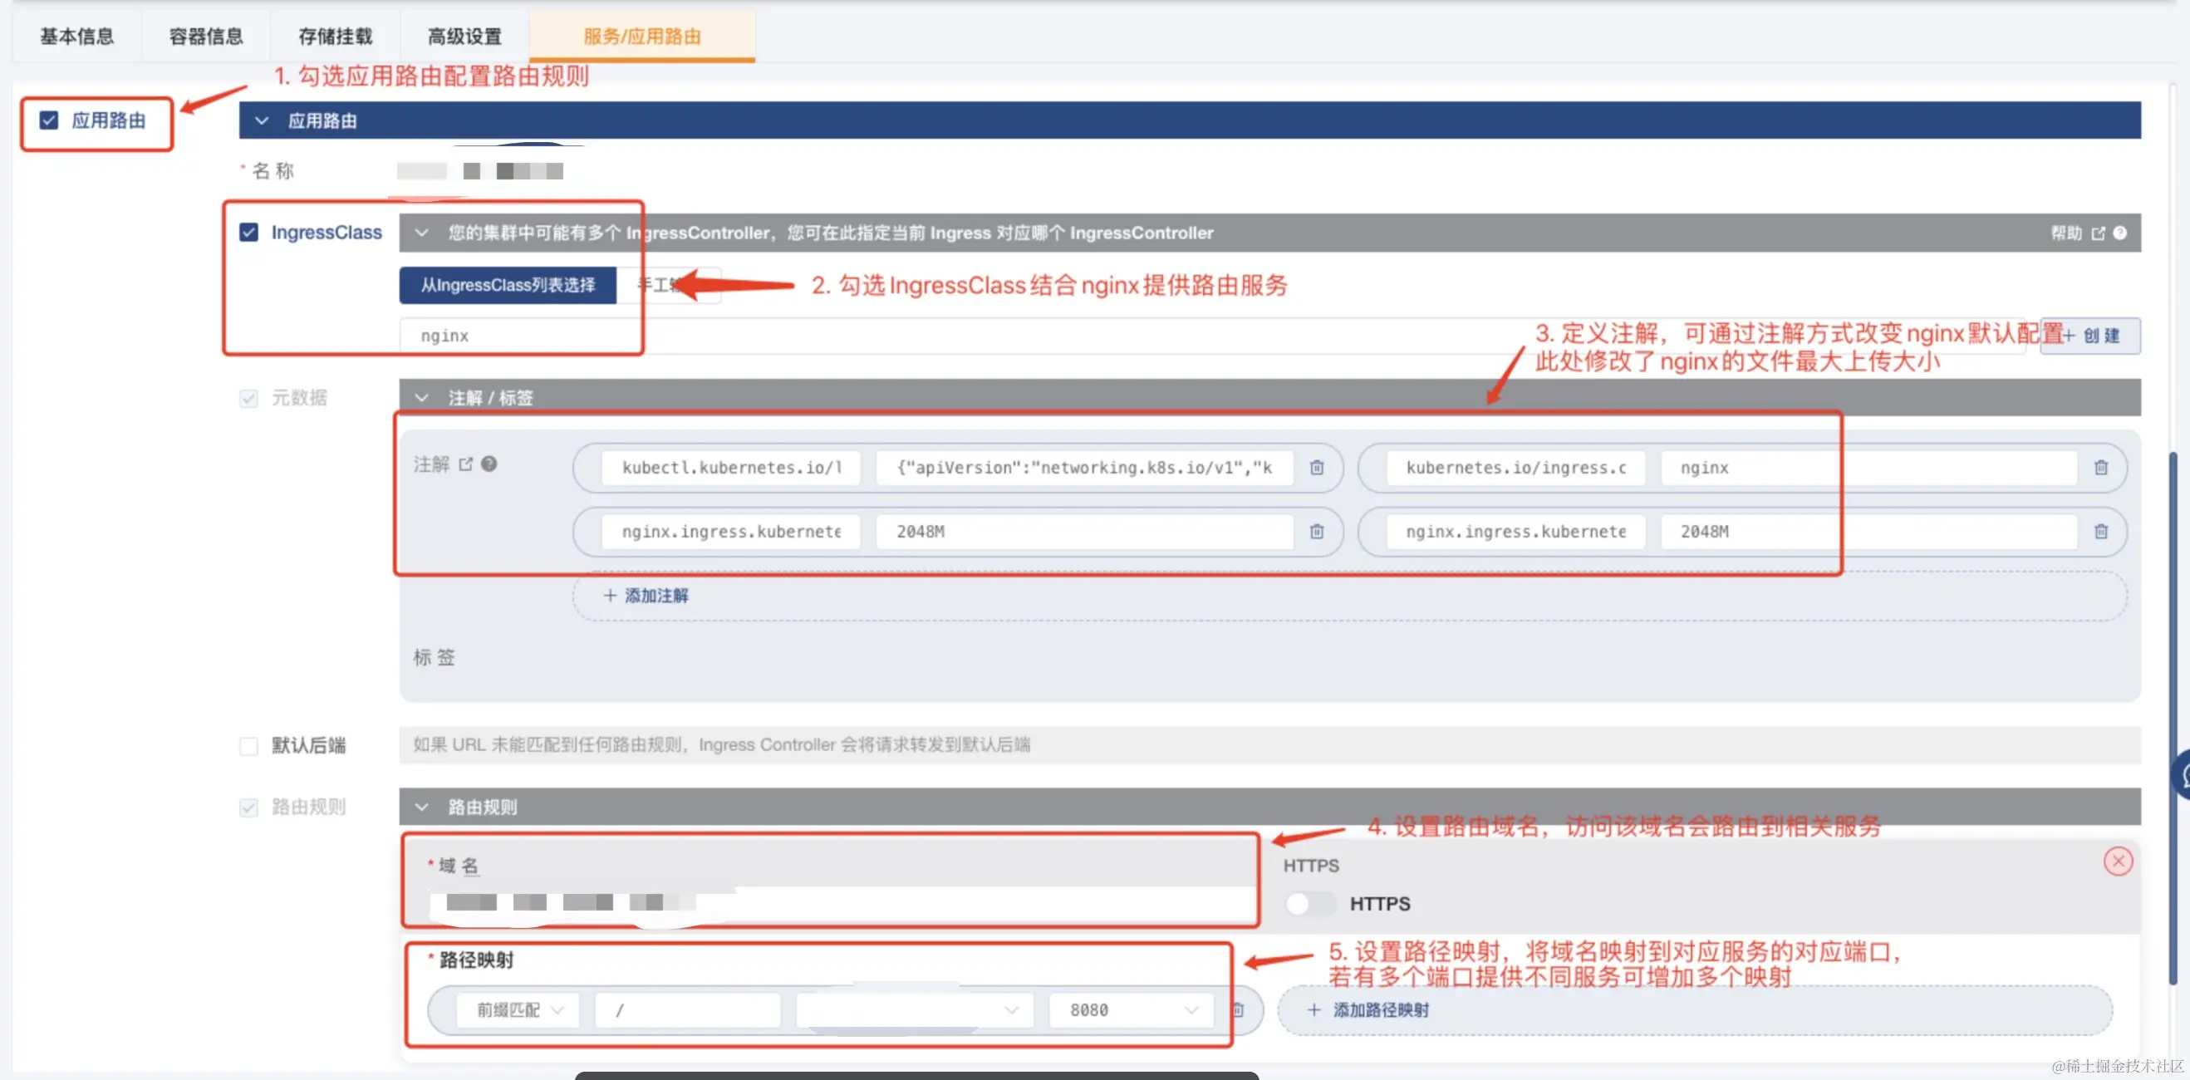
Task: Open annotation help question mark icon
Action: coord(489,464)
